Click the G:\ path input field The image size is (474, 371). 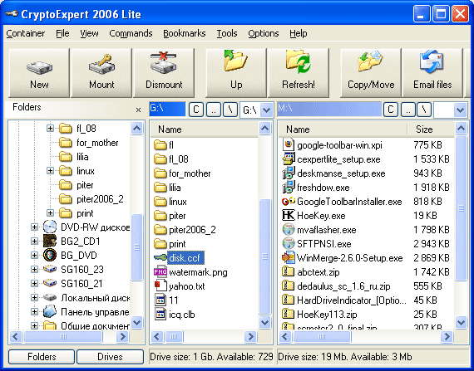click(167, 110)
